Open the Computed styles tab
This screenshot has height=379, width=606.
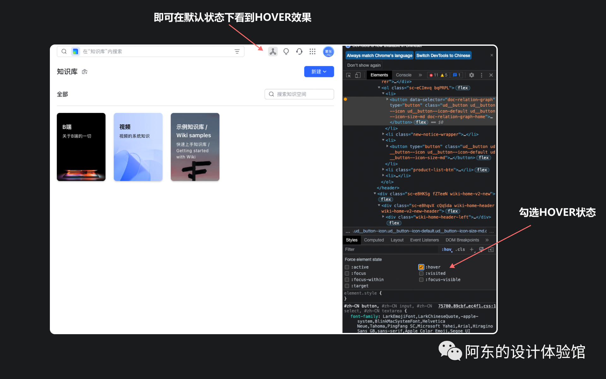click(374, 240)
